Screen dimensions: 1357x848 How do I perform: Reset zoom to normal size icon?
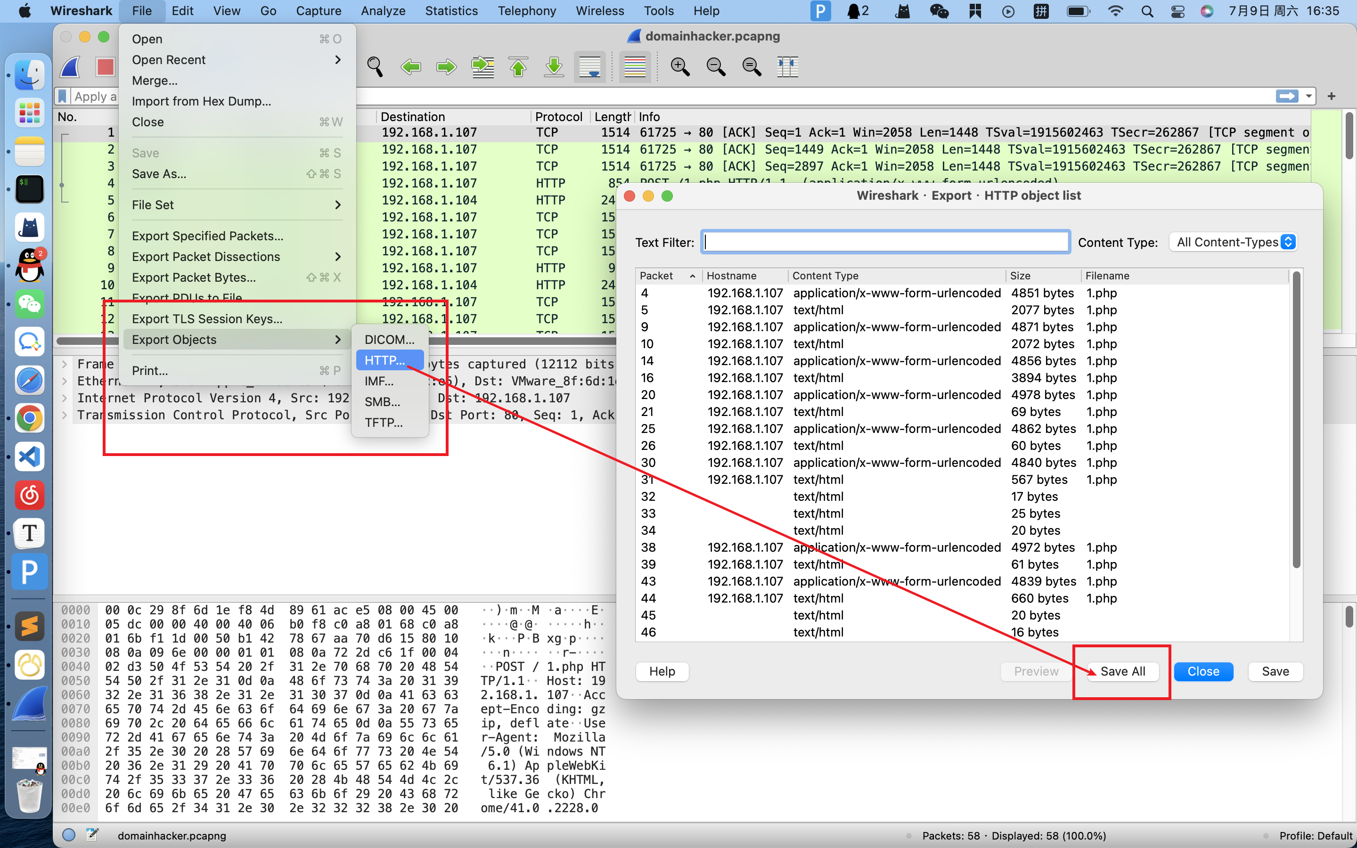click(752, 67)
